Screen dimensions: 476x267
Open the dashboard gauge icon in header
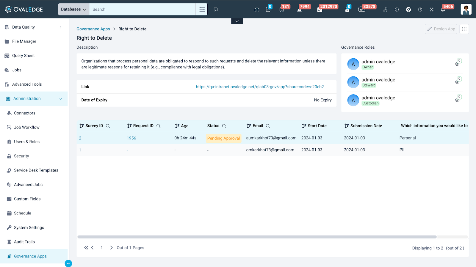point(257,10)
